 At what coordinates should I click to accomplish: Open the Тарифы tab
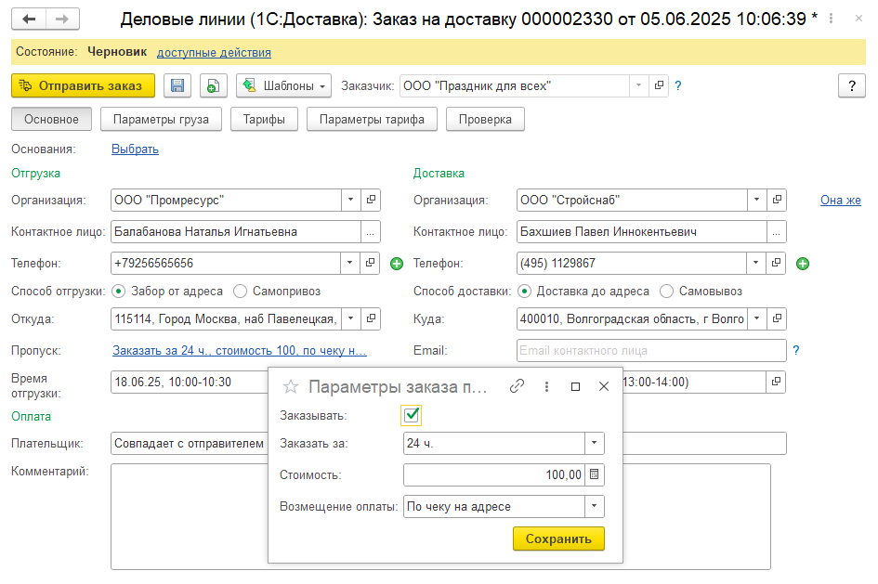(x=264, y=119)
